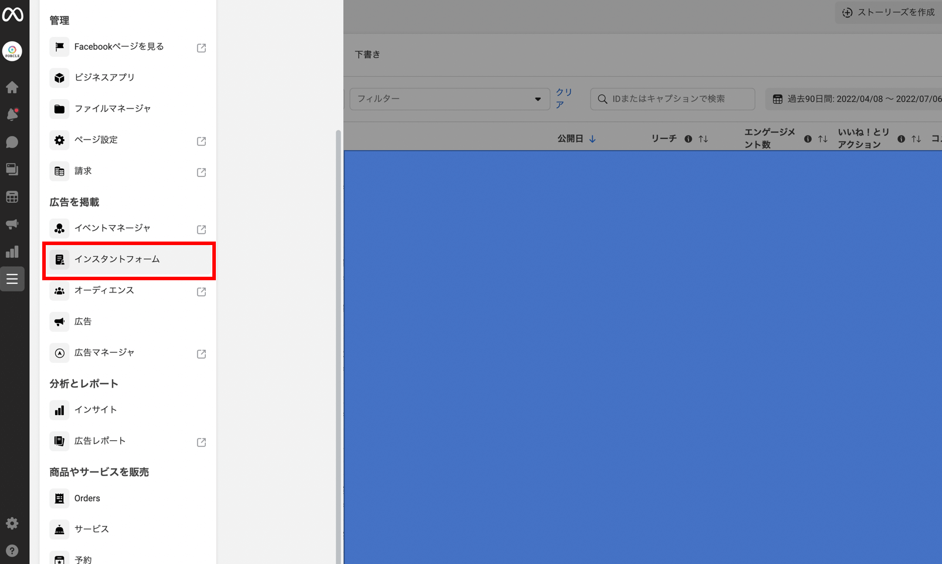The width and height of the screenshot is (942, 564).
Task: Toggle the hamburger all-tools menu icon
Action: [12, 279]
